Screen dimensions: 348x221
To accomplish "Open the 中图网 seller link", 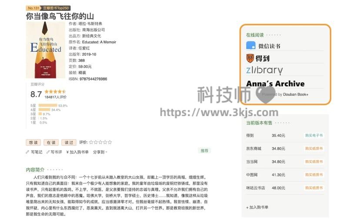I will [252, 174].
